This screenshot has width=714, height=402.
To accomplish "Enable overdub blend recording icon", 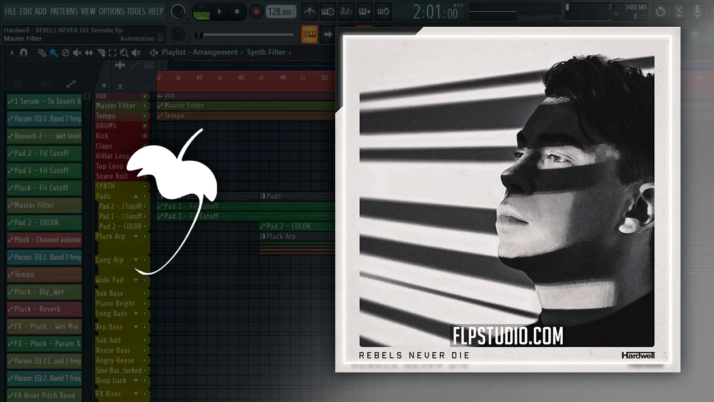I will 365,11.
